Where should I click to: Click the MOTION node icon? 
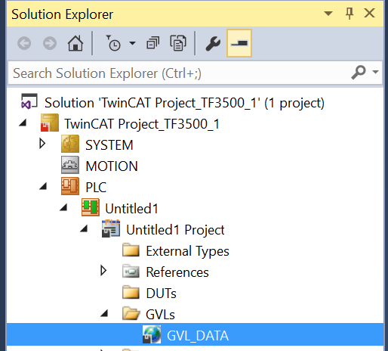coord(70,165)
